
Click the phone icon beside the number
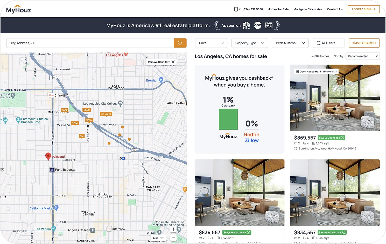point(236,9)
